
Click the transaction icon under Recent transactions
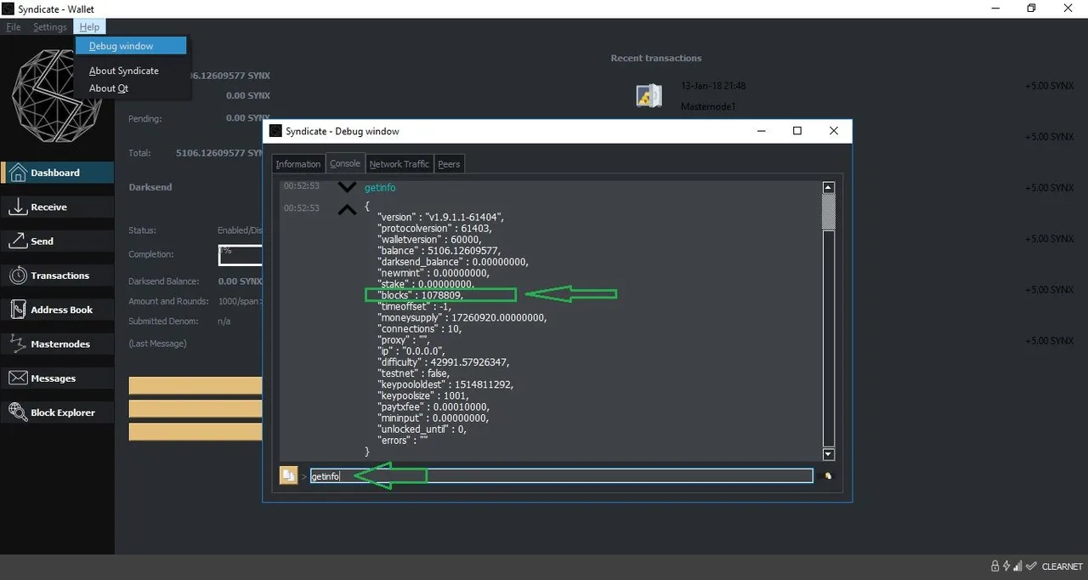tap(649, 95)
